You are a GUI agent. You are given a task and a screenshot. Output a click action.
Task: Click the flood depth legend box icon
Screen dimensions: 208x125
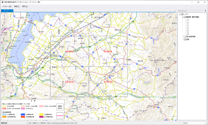pyautogui.click(x=60, y=107)
